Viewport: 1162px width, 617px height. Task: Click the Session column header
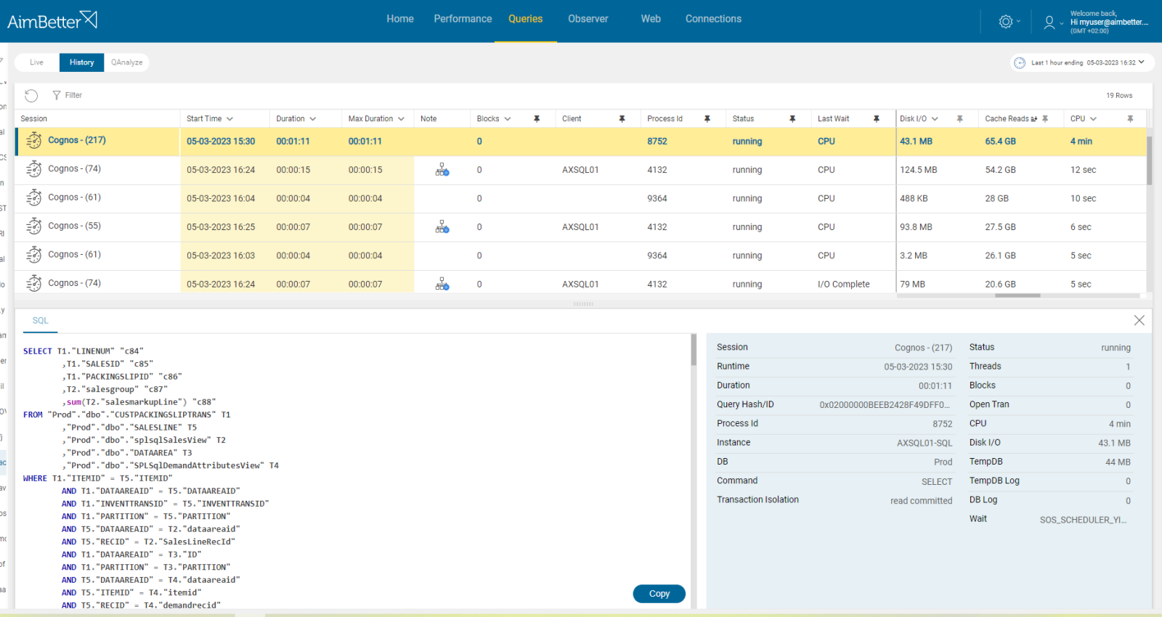point(34,118)
